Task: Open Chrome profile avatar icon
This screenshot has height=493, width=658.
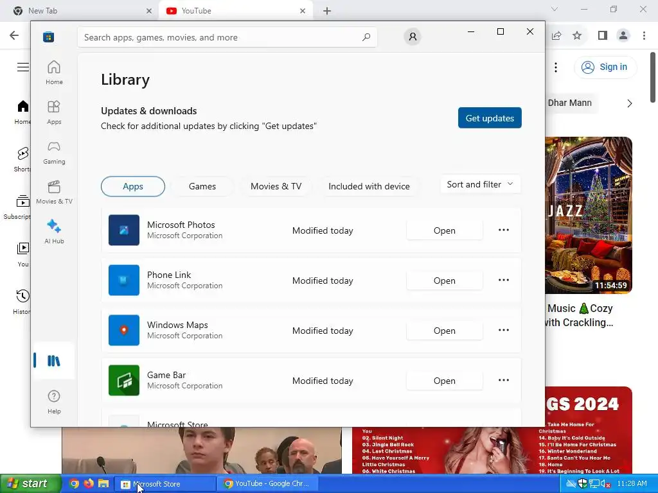Action: 623,36
